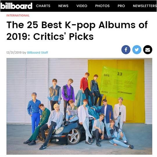Click the DPS text on the green banner
Image resolution: width=157 pixels, height=157 pixels.
click(106, 75)
